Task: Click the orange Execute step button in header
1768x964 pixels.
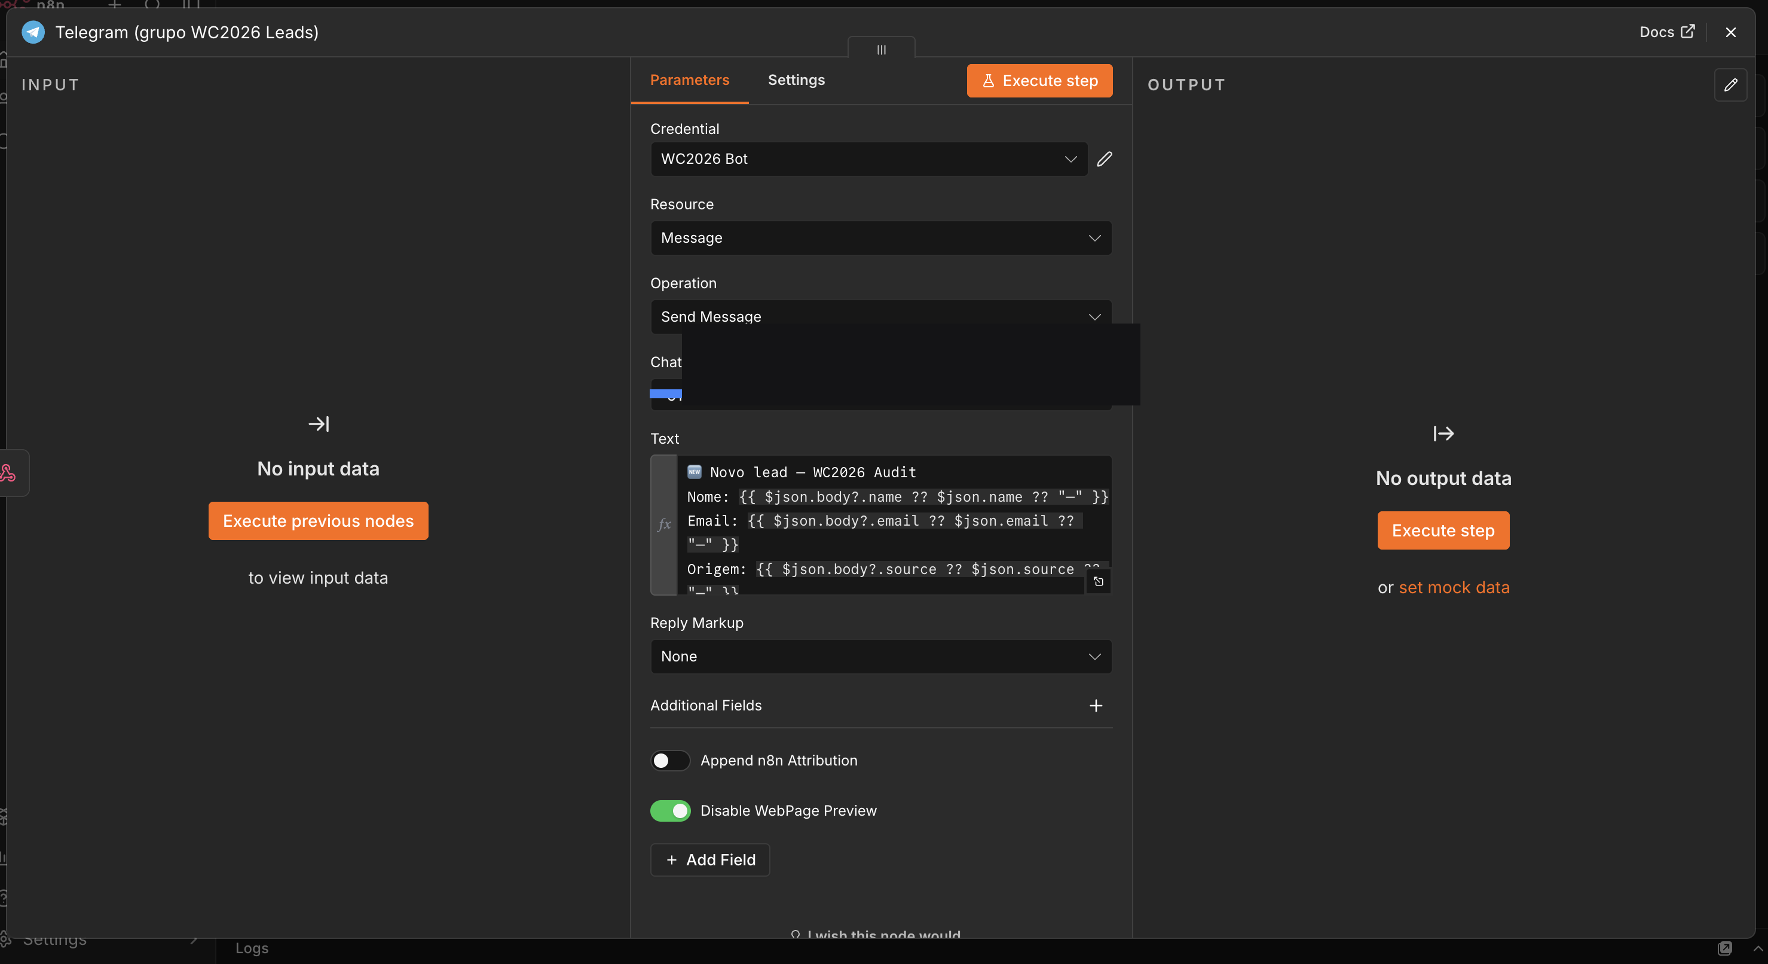Action: pyautogui.click(x=1039, y=80)
